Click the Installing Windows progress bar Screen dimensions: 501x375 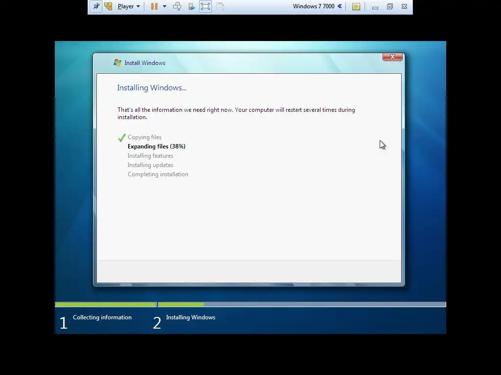click(301, 305)
